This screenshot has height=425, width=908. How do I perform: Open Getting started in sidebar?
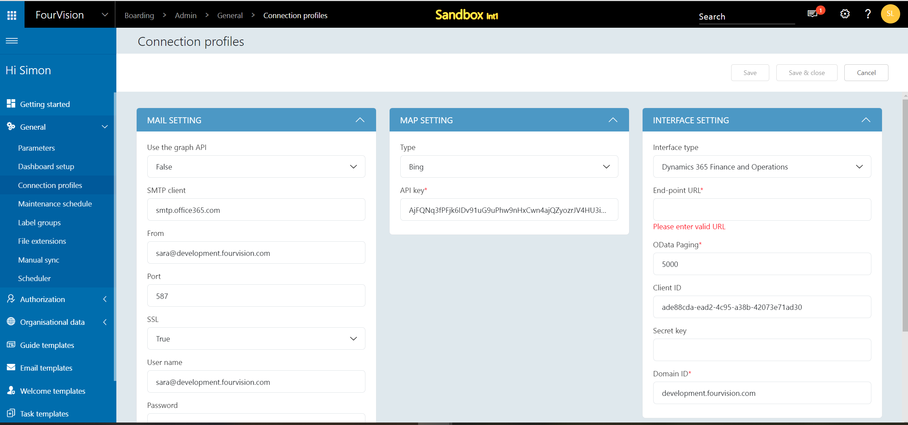point(45,104)
